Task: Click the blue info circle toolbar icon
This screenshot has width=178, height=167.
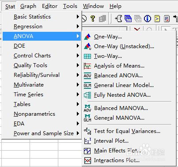Action: (x=148, y=19)
